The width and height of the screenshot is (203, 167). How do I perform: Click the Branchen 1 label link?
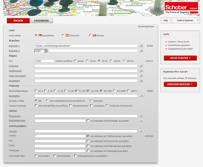tap(14, 46)
